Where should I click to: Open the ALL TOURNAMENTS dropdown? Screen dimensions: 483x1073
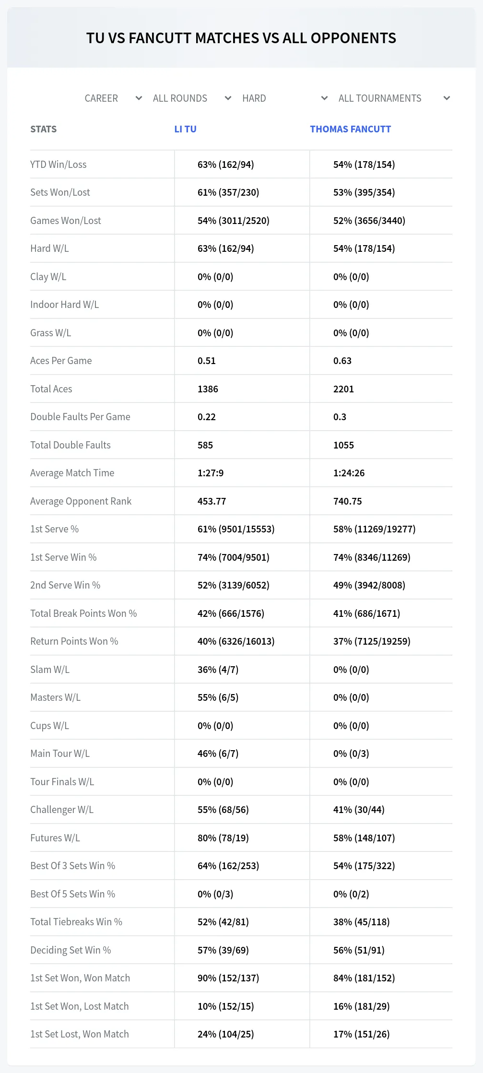pos(394,98)
